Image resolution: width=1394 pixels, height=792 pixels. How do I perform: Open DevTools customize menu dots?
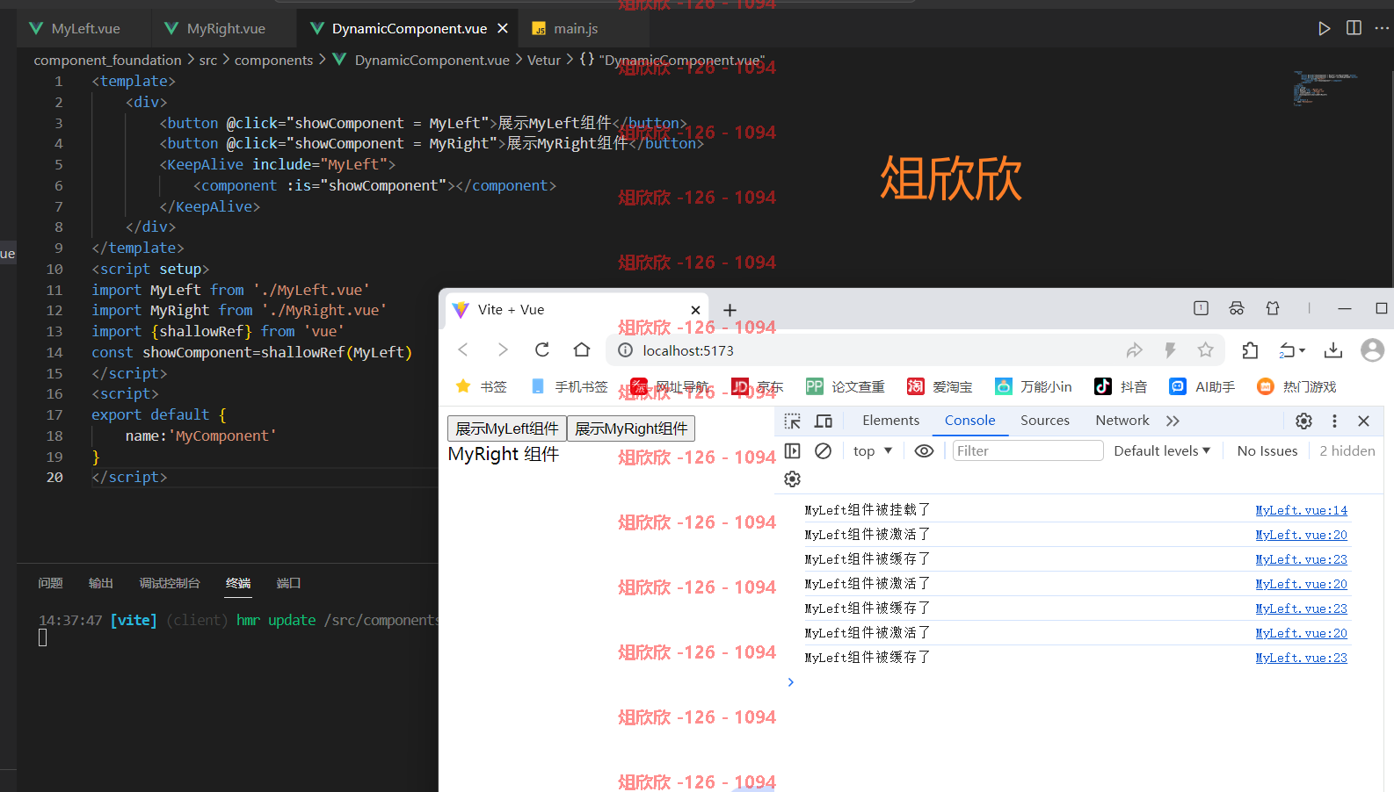coord(1334,421)
